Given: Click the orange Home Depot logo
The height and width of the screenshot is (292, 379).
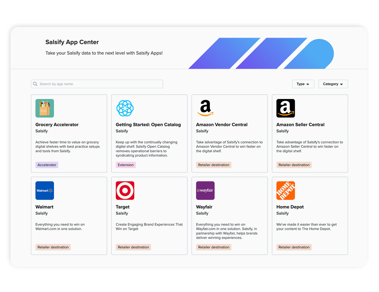Looking at the screenshot, I should point(286,191).
